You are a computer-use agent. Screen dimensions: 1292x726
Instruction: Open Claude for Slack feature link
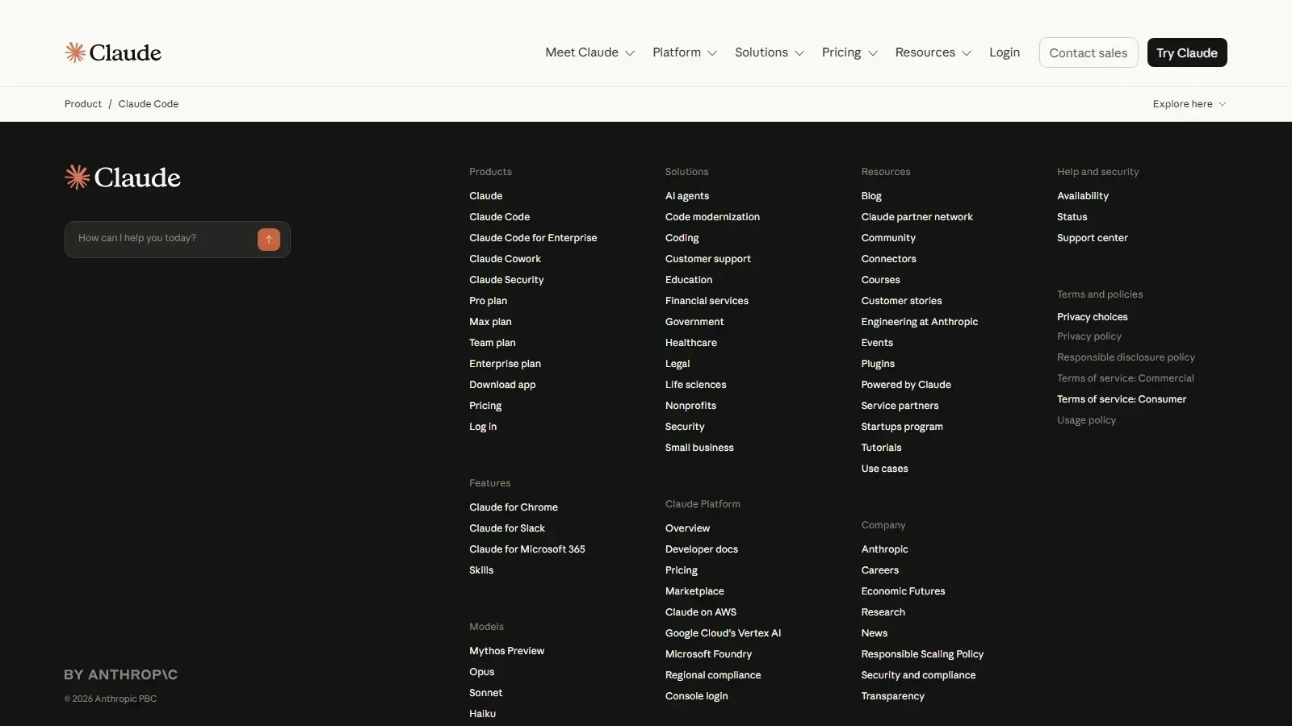tap(507, 528)
